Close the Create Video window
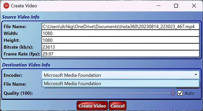Image resolution: width=203 pixels, height=111 pixels. pyautogui.click(x=194, y=6)
